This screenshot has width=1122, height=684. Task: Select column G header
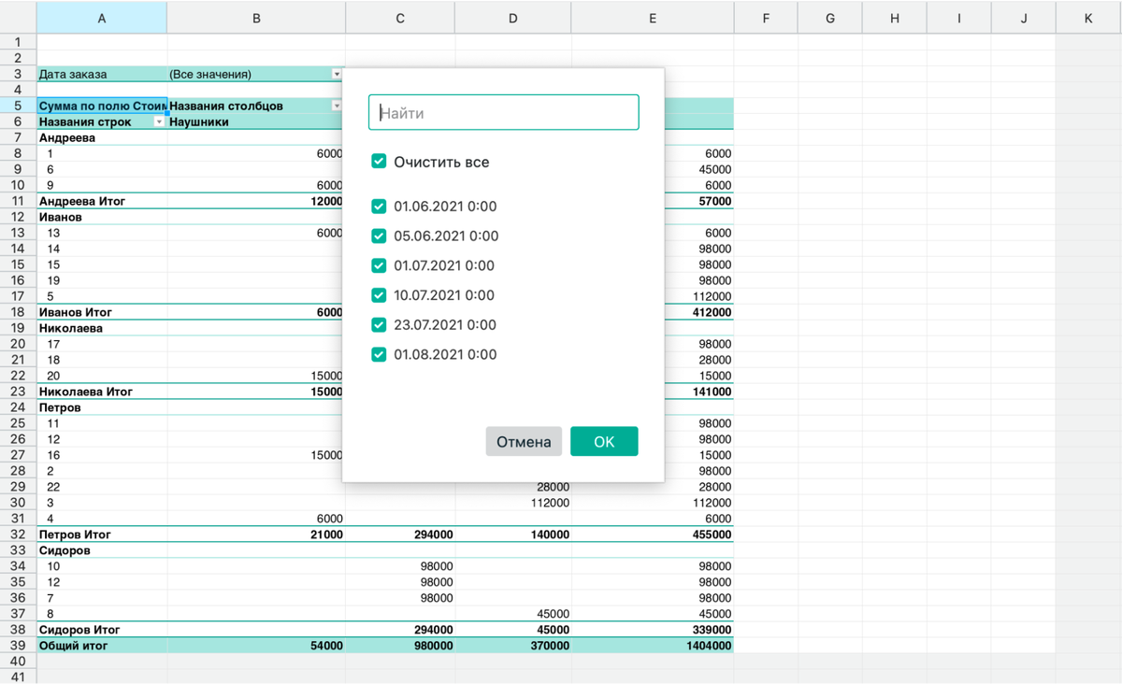830,18
